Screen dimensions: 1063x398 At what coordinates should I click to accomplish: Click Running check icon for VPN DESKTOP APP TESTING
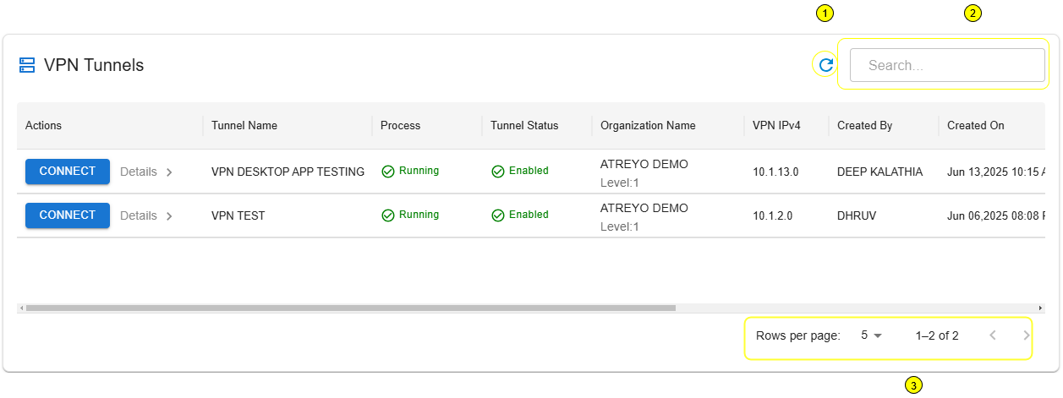click(x=388, y=172)
